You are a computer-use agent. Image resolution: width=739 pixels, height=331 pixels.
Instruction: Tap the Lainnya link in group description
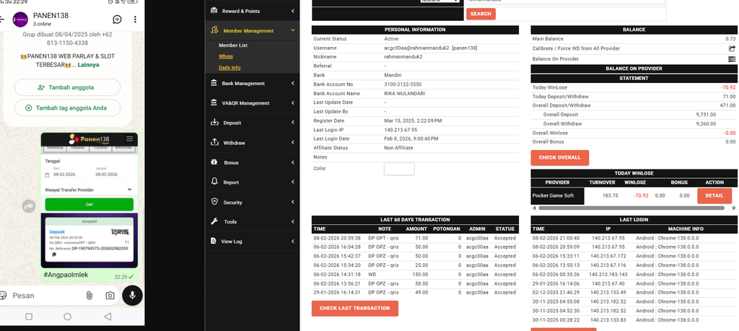pos(89,65)
